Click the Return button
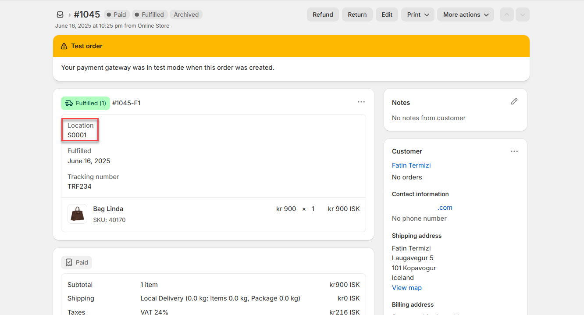Viewport: 584px width, 315px height. 357,14
